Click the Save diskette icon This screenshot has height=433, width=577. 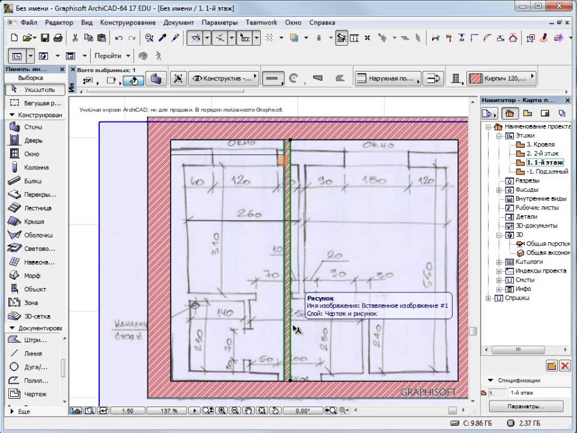[44, 38]
